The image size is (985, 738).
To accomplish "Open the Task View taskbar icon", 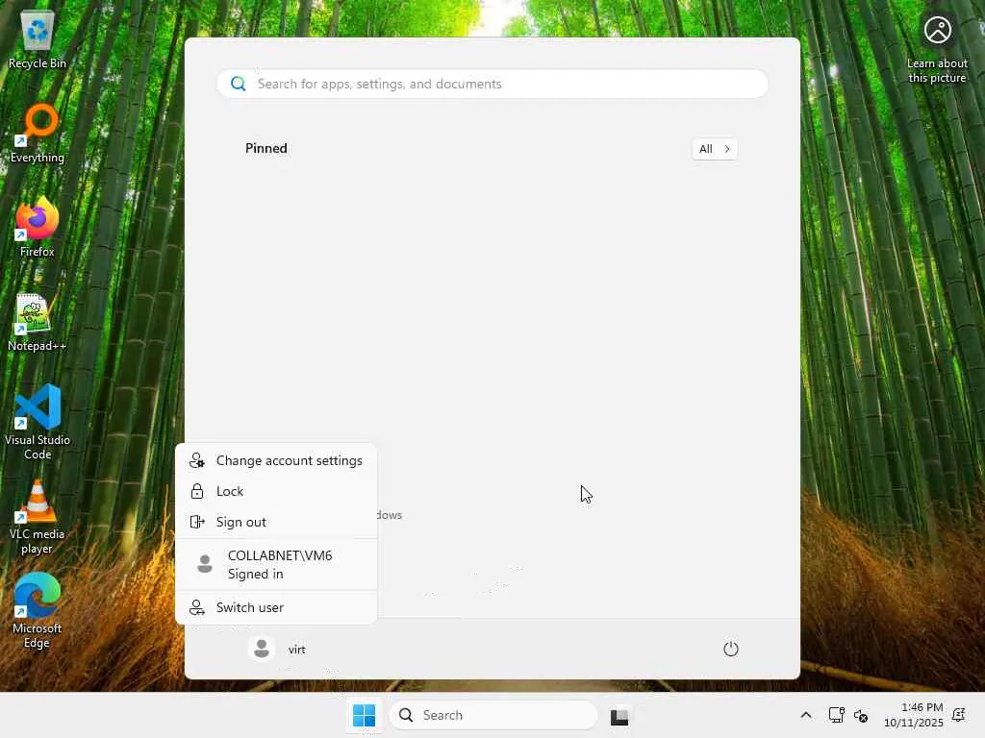I will click(619, 715).
